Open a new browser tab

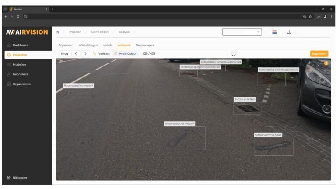coord(52,9)
